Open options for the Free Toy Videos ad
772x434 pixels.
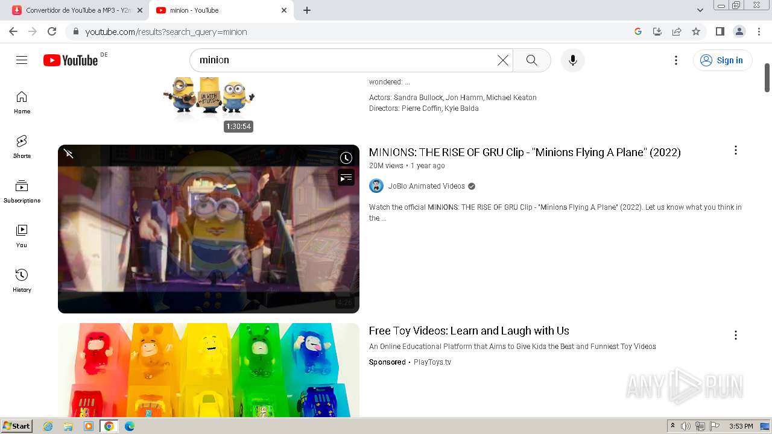[735, 335]
